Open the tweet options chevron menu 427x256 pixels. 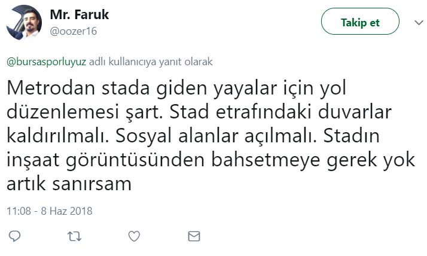click(x=419, y=23)
